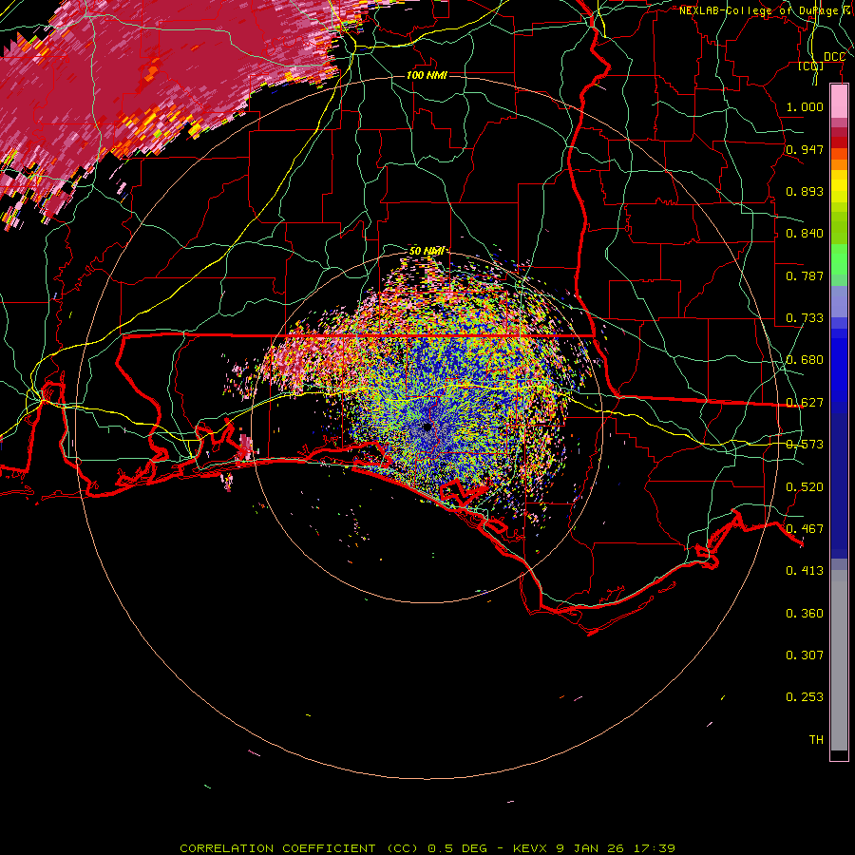The image size is (855, 855).
Task: Click the 100 NMI range ring label
Action: 427,75
